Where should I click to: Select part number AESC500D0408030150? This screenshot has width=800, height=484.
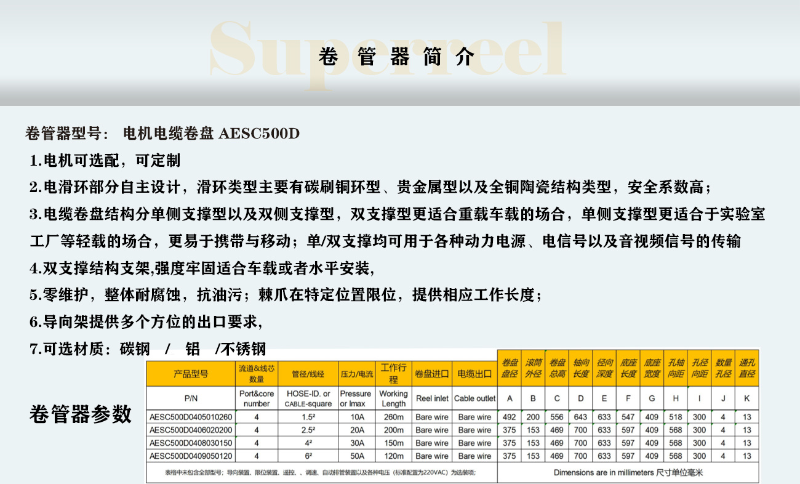click(x=191, y=443)
